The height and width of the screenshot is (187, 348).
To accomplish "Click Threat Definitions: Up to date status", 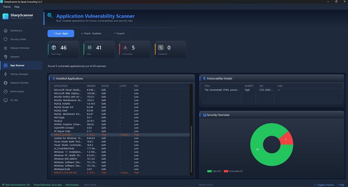I will click(48, 185).
